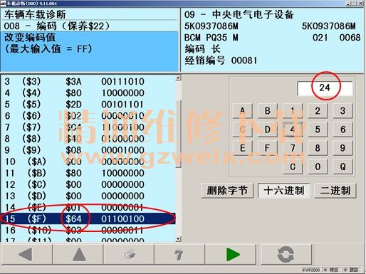Tap the Q key on keypad
This screenshot has height=274, width=366.
tap(343, 167)
